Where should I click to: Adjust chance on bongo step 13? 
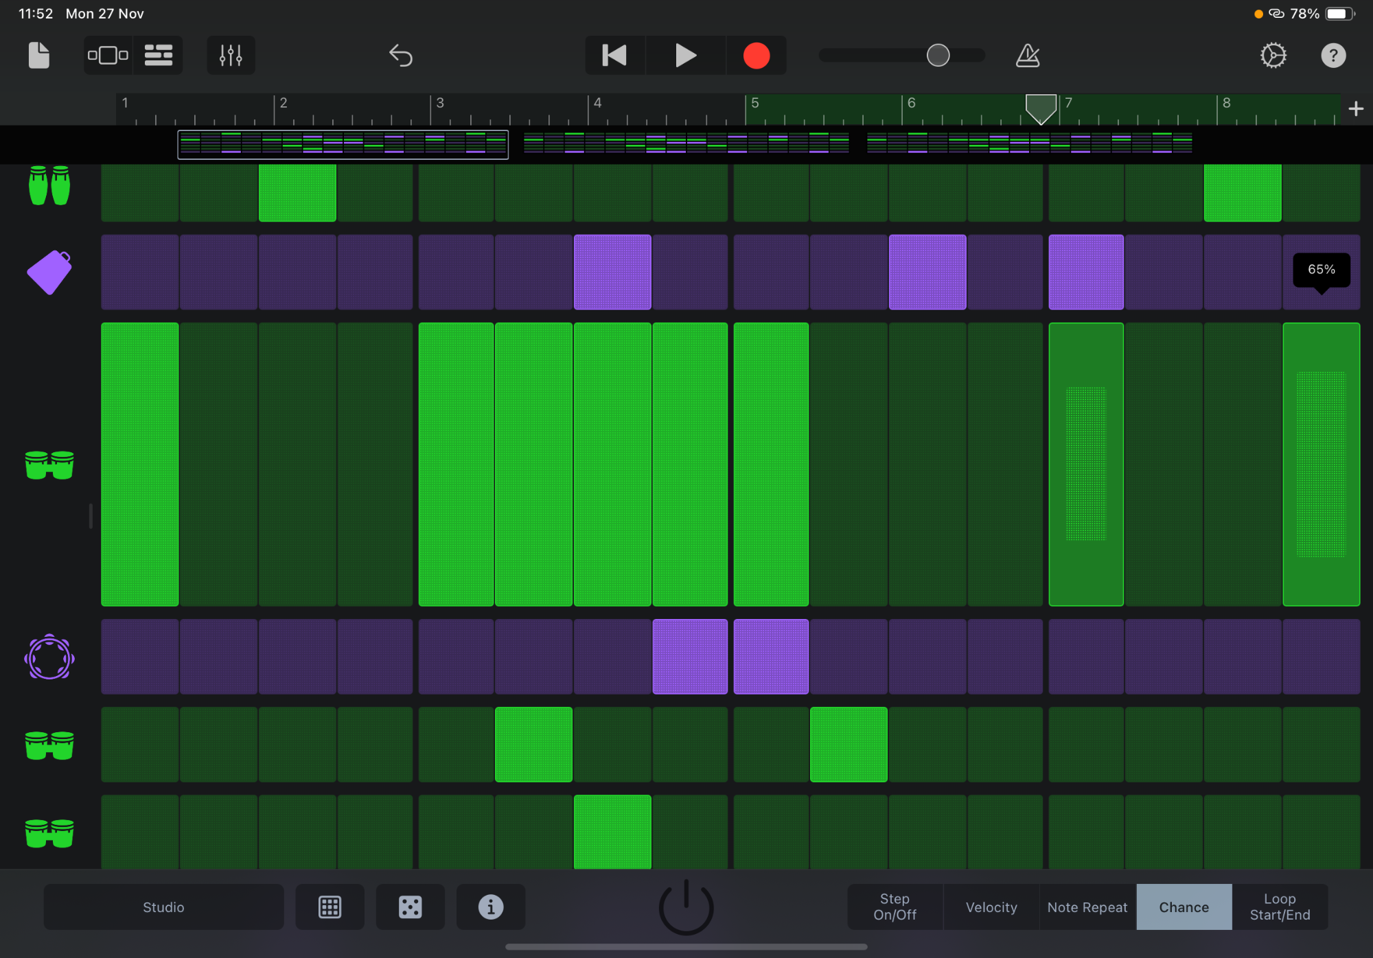click(1086, 464)
